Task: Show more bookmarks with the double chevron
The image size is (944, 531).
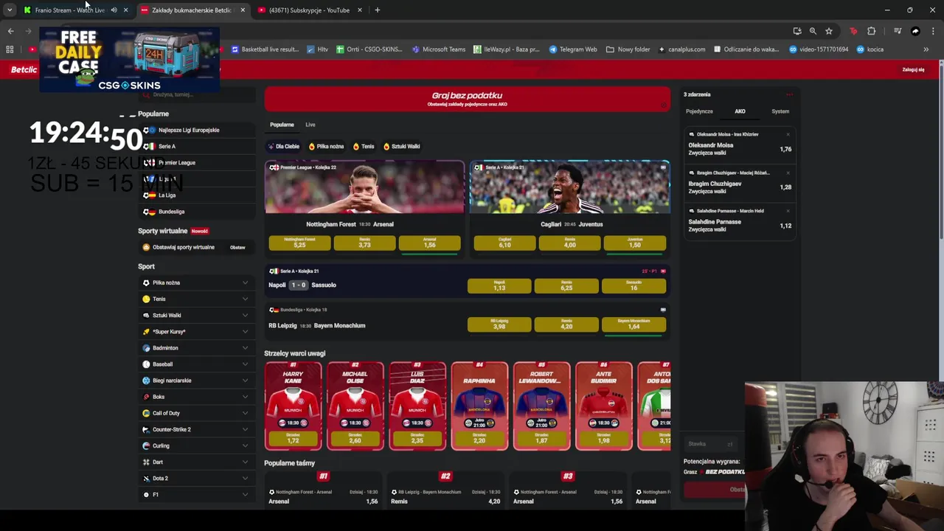Action: [926, 49]
